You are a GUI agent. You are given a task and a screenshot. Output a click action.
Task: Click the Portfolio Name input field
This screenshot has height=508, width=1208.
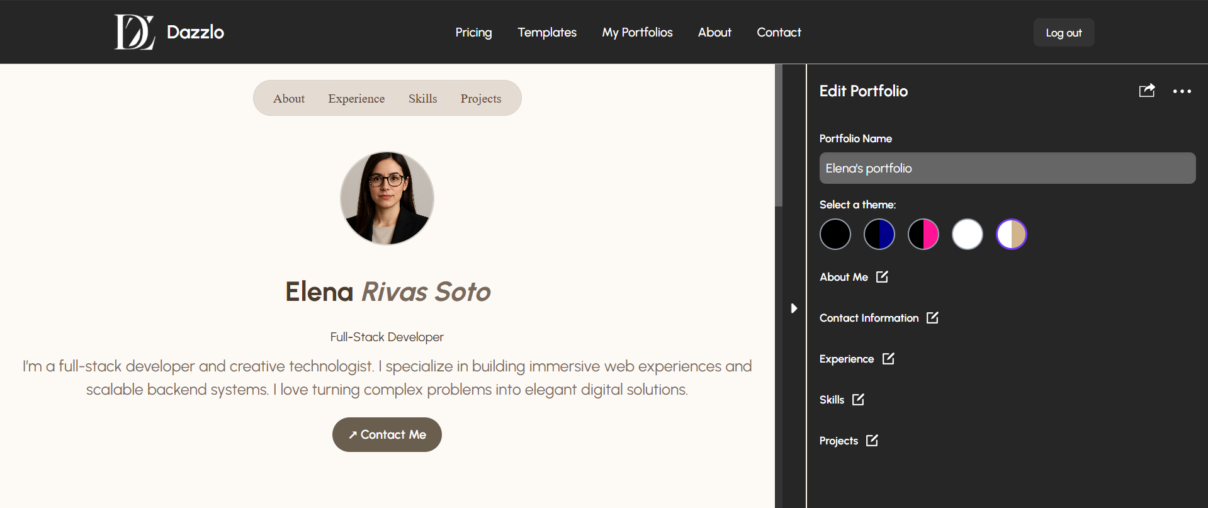(1007, 168)
